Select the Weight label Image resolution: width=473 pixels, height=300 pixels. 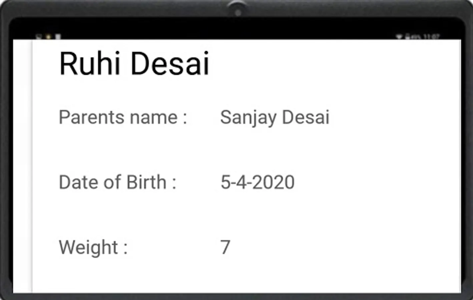click(x=93, y=248)
